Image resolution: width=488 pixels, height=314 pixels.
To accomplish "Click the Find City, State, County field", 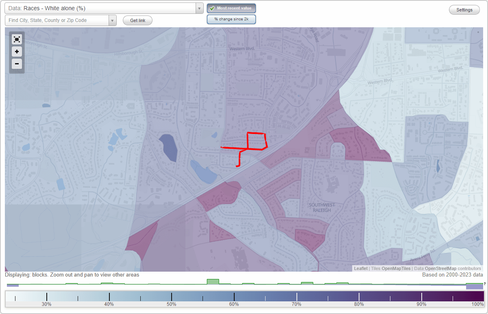I will (x=57, y=20).
